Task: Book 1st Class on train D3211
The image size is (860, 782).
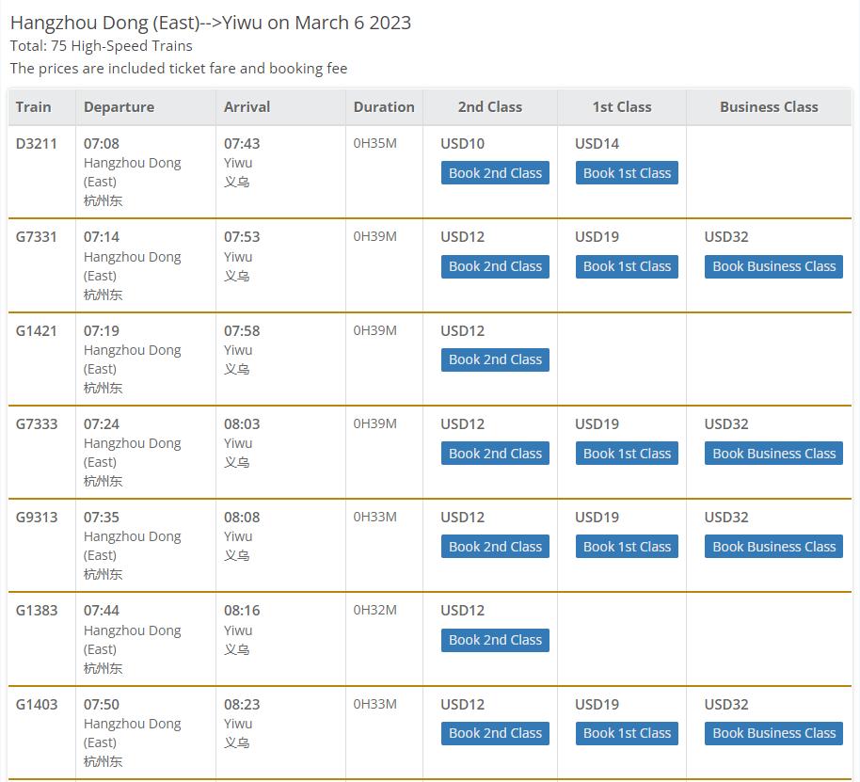Action: point(627,173)
